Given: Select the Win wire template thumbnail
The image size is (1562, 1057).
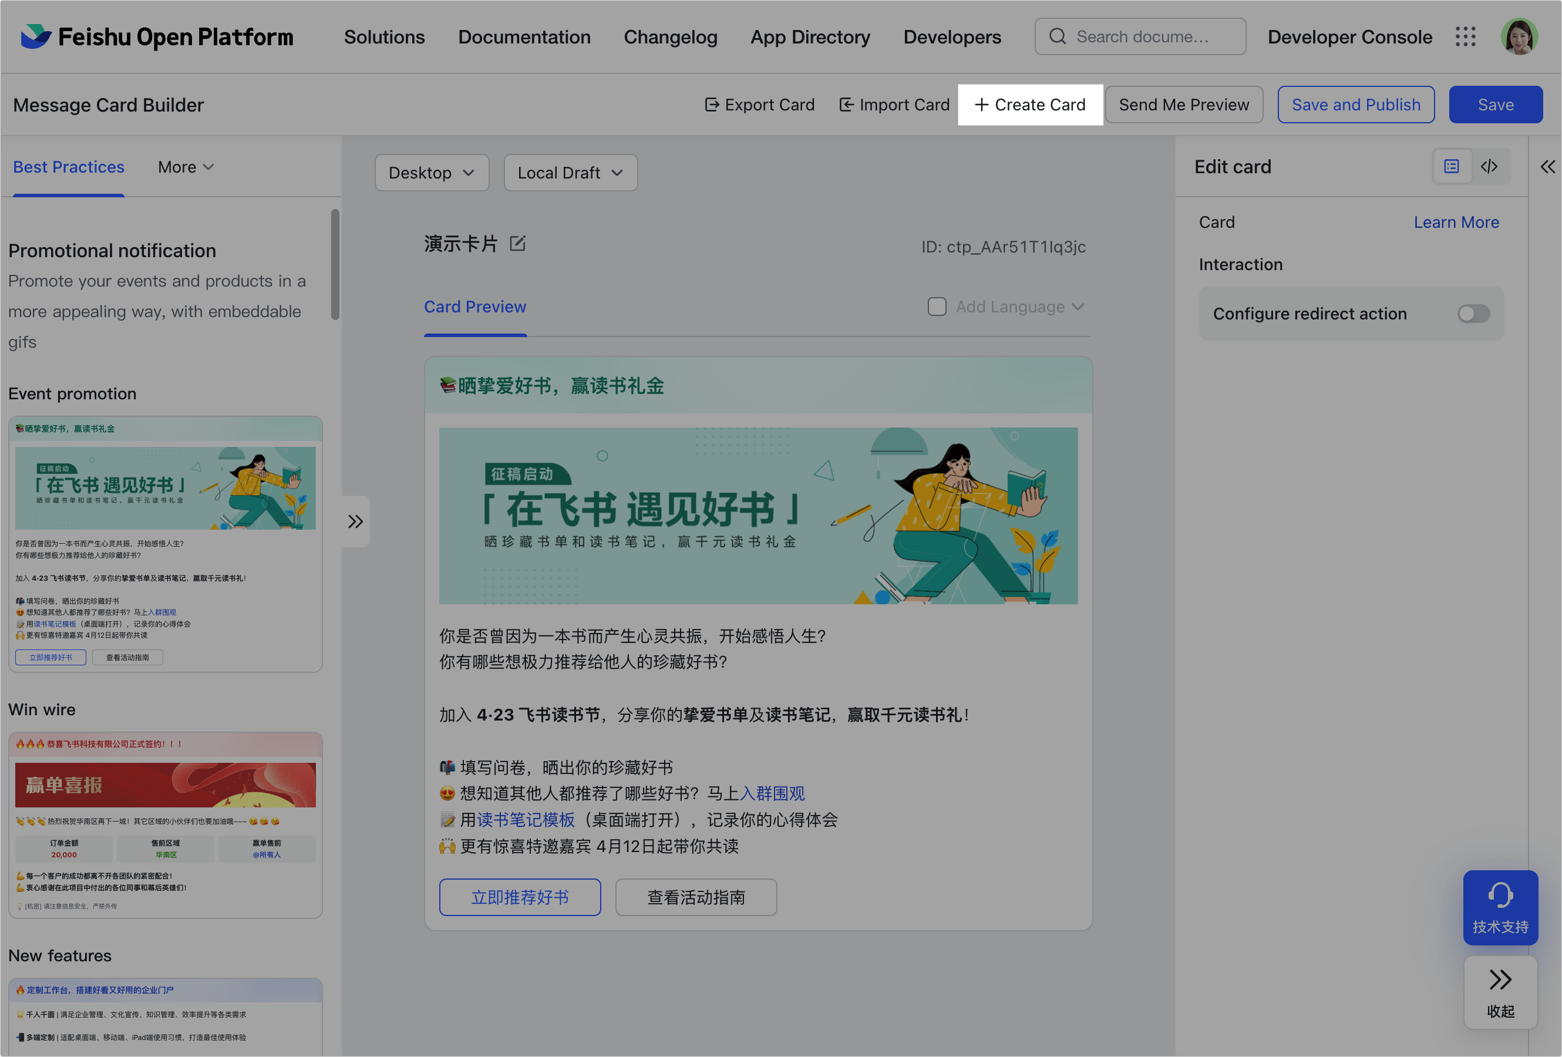Looking at the screenshot, I should (x=166, y=824).
